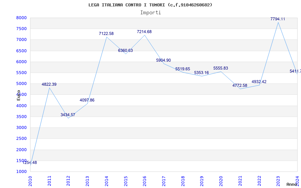Click the 5500 y-axis label

(x=21, y=73)
